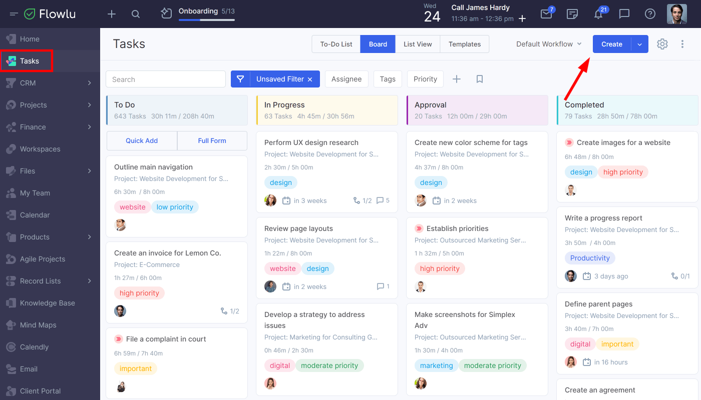701x400 pixels.
Task: Open task Create an invoice for Lemon Co.
Action: click(x=168, y=253)
